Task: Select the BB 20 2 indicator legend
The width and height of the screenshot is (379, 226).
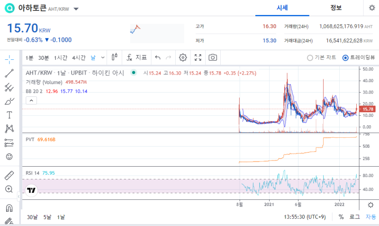Action: pos(34,91)
